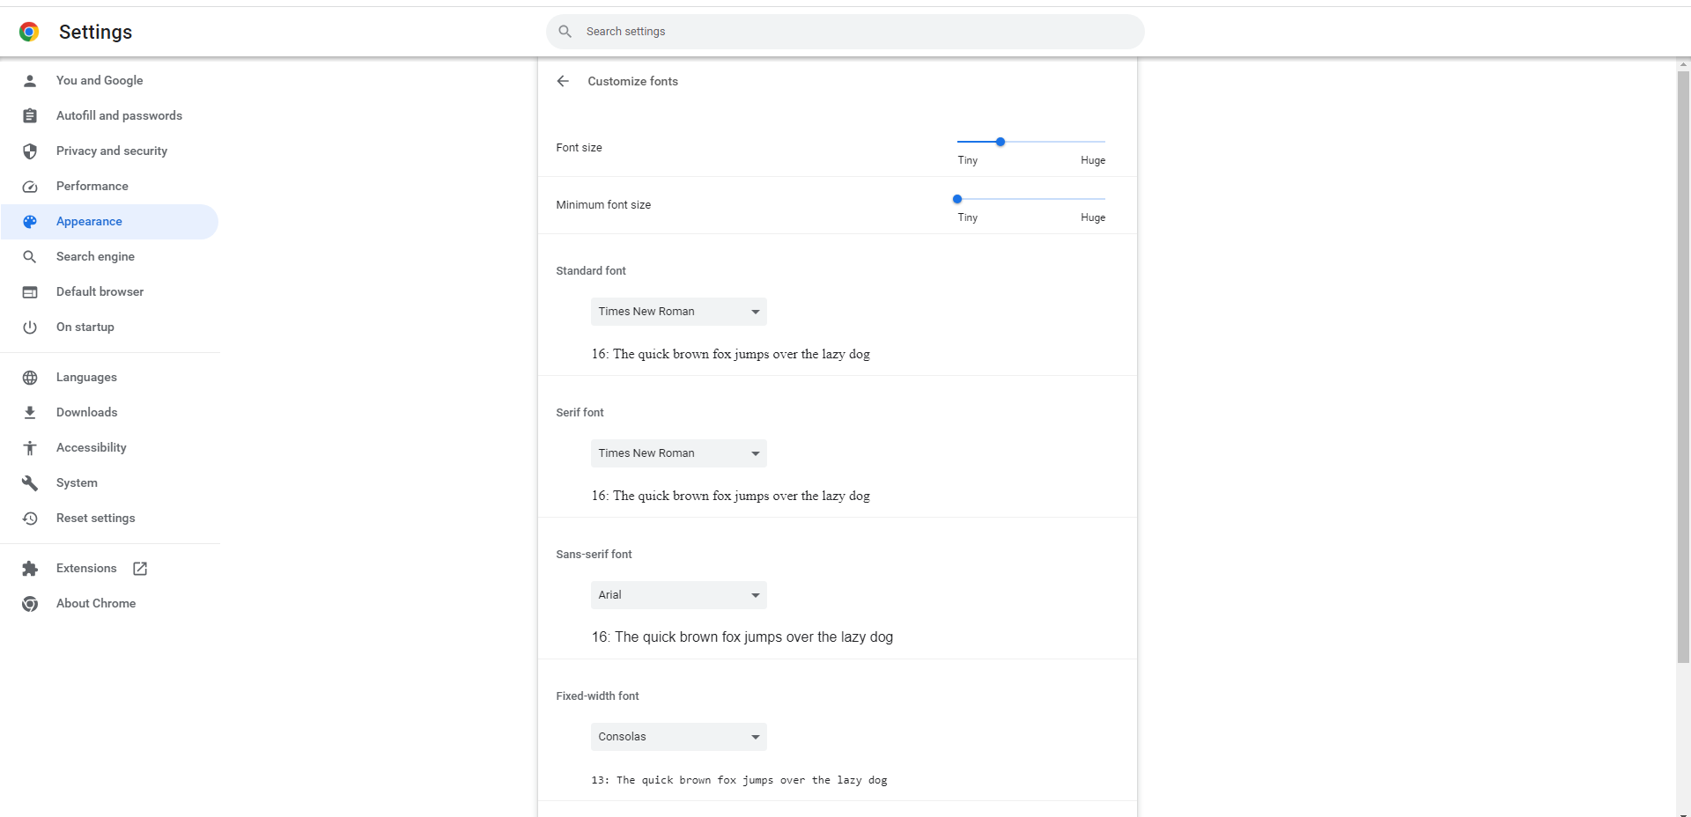1691x817 pixels.
Task: Click the Font size slider handle
Action: pyautogui.click(x=1001, y=142)
